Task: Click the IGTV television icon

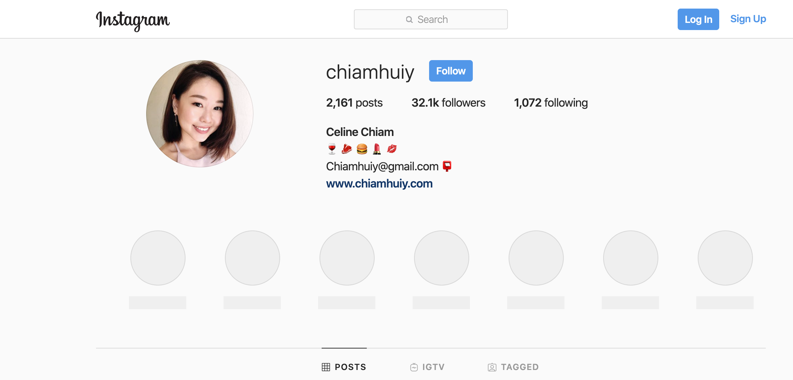Action: pyautogui.click(x=414, y=367)
